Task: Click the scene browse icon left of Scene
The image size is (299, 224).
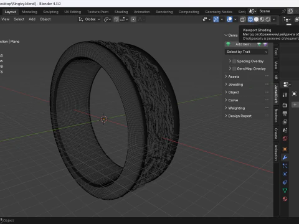Action: (252, 11)
